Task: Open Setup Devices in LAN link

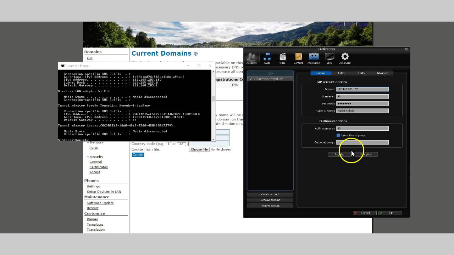Action: click(104, 192)
